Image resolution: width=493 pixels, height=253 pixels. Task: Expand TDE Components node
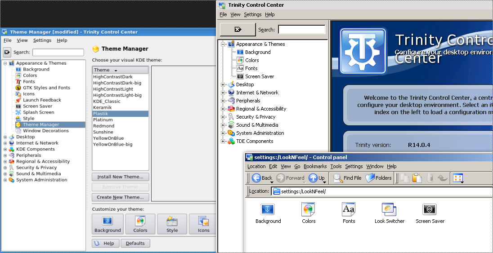click(223, 142)
